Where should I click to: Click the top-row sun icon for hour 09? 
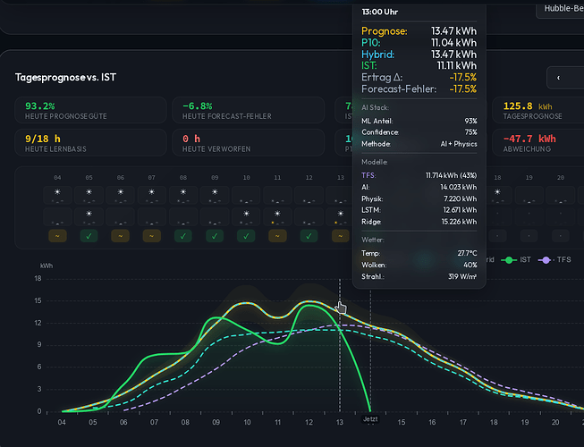click(x=215, y=192)
